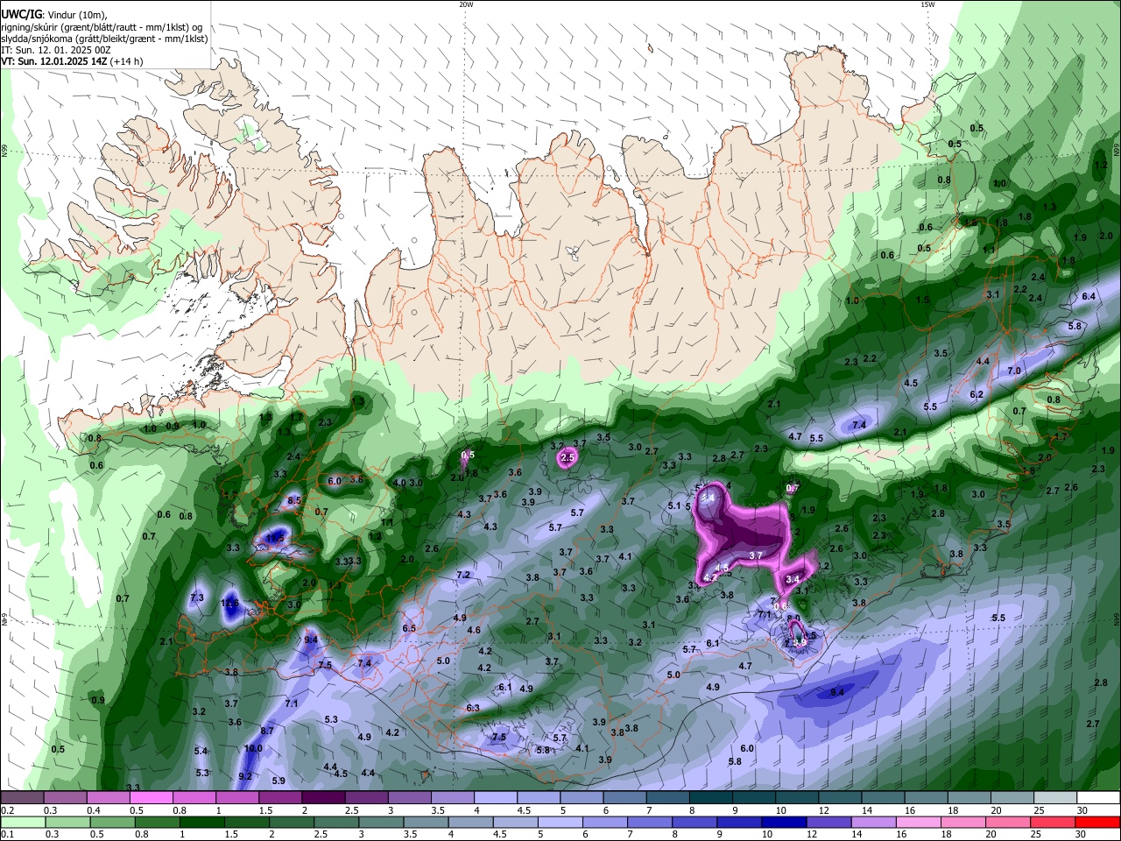Image resolution: width=1121 pixels, height=841 pixels.
Task: Click the '20W' longitude label
Action: [466, 4]
